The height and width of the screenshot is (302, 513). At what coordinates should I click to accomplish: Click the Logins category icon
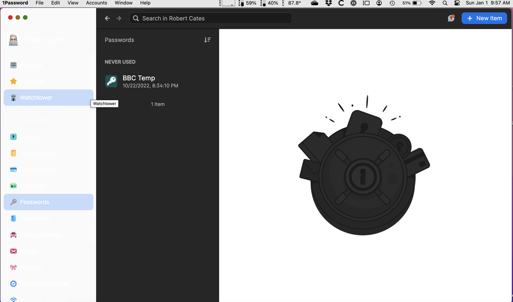tap(14, 137)
